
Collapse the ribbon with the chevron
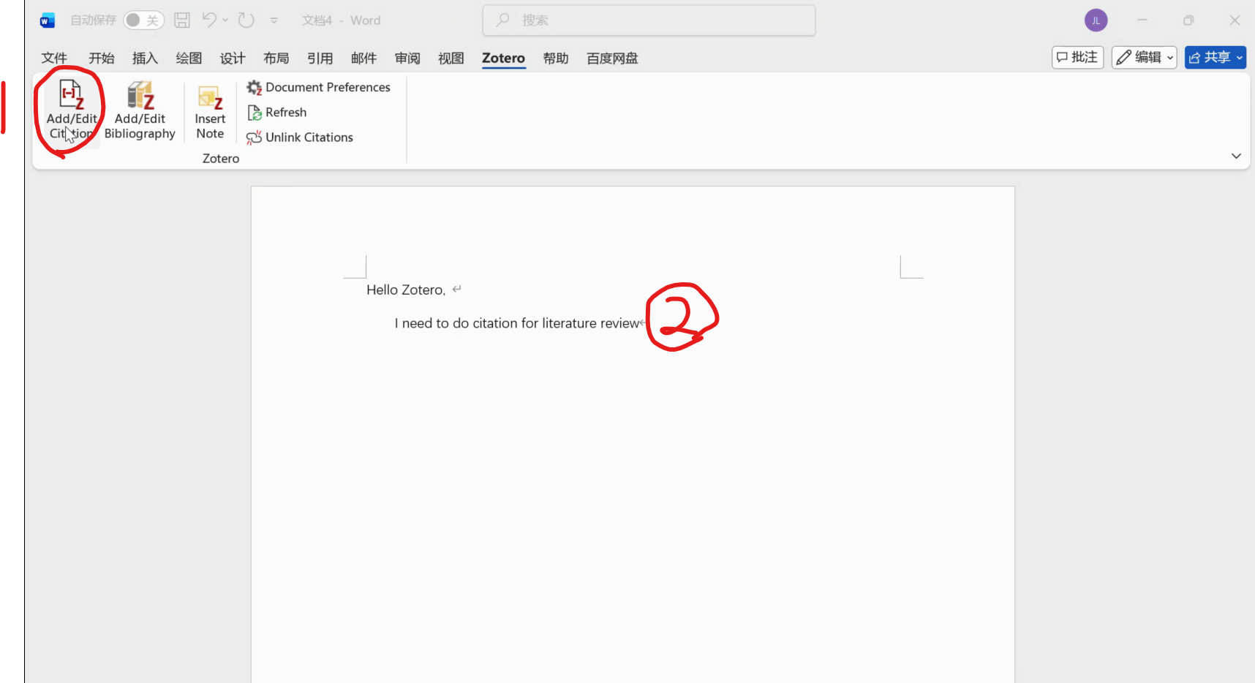pyautogui.click(x=1236, y=156)
